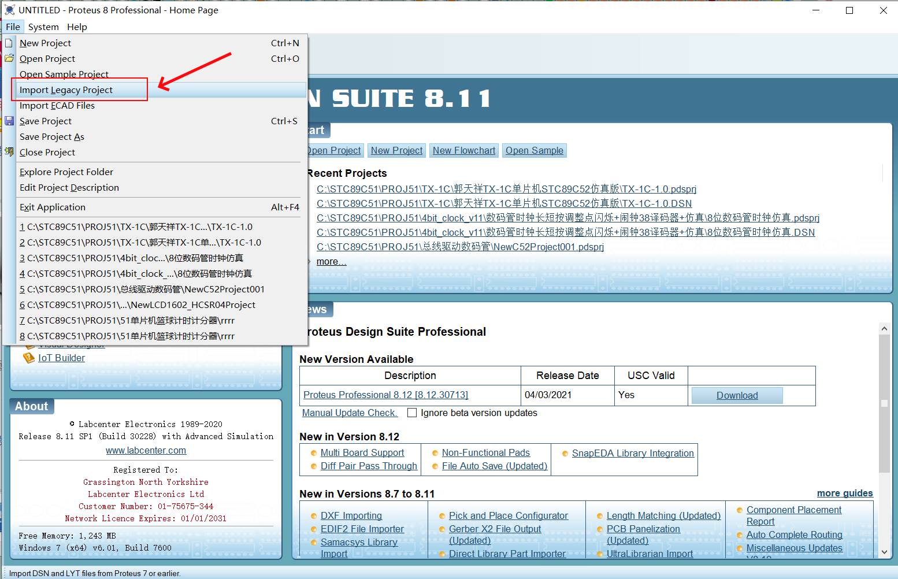Click the New Flowchart button
The height and width of the screenshot is (579, 898).
[x=463, y=150]
